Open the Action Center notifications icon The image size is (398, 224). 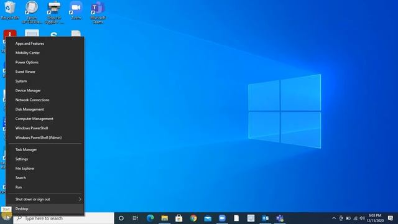coord(391,218)
